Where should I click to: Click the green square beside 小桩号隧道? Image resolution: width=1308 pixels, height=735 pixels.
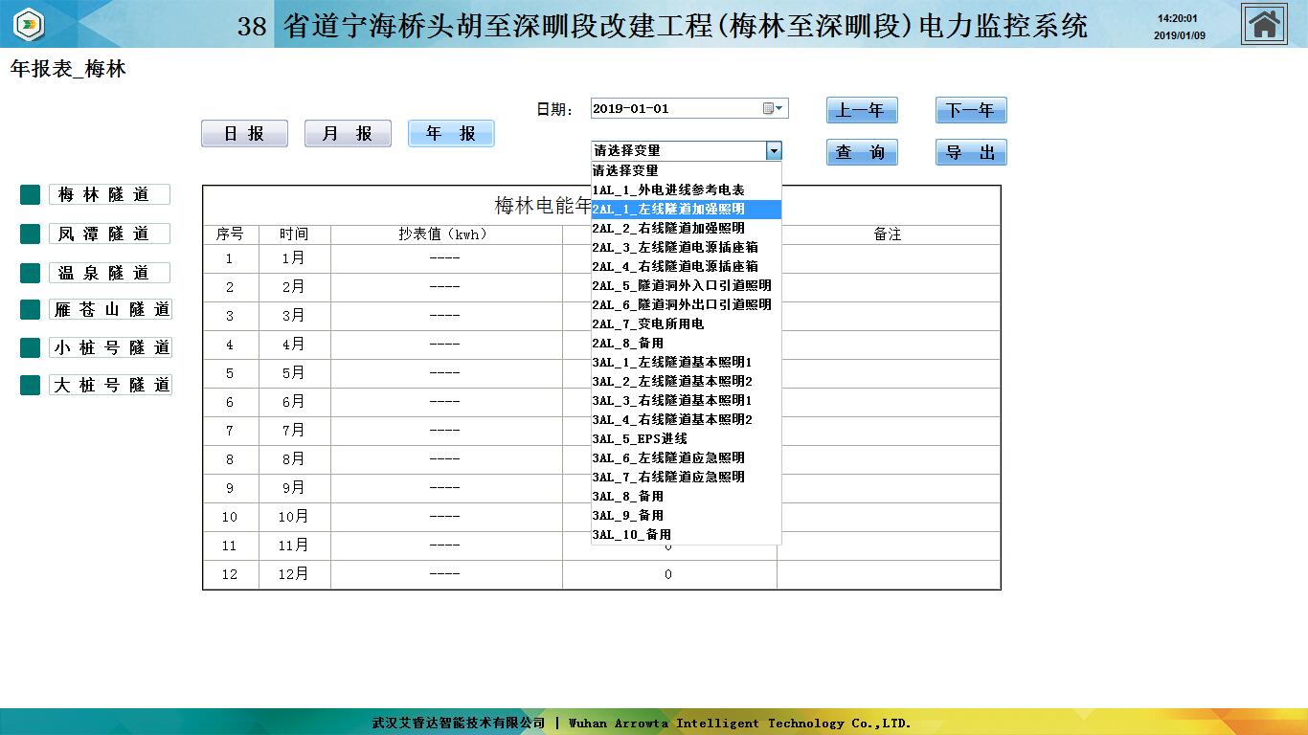(x=31, y=347)
